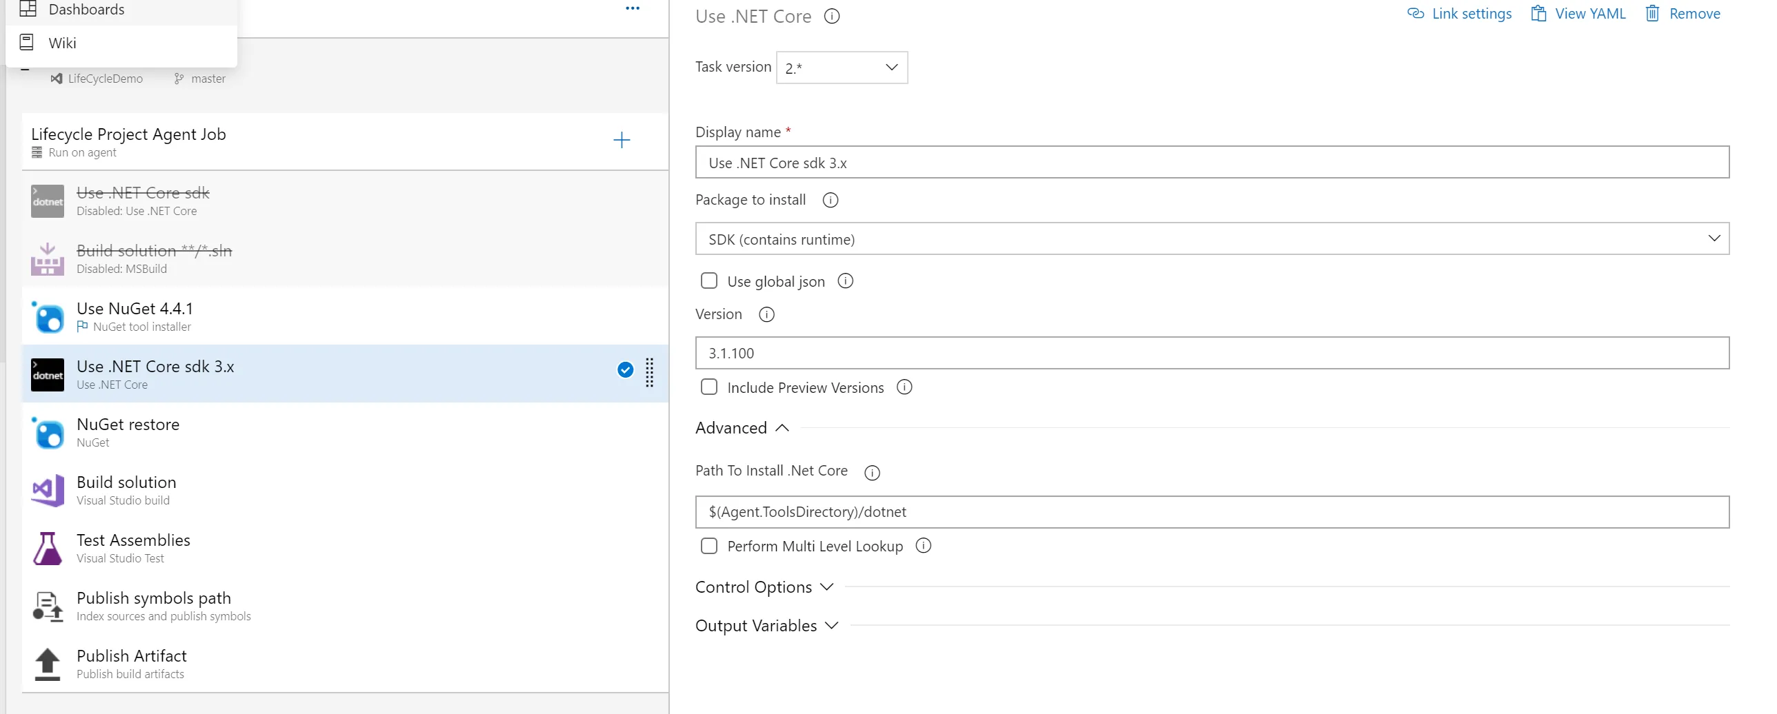Click the three-dot more options menu
1777x714 pixels.
633,8
